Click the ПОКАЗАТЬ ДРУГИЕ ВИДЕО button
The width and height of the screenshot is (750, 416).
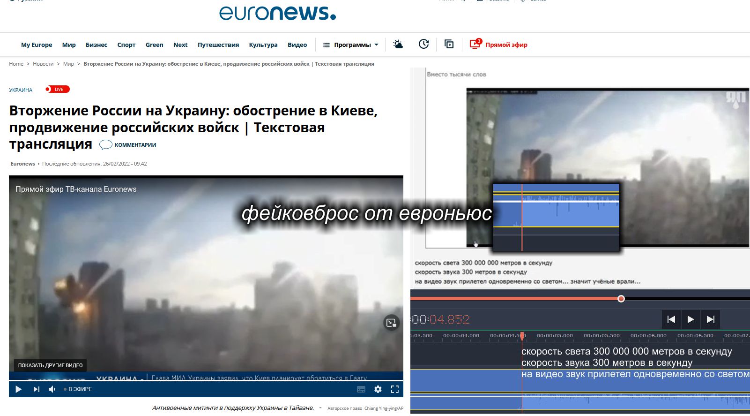[51, 365]
